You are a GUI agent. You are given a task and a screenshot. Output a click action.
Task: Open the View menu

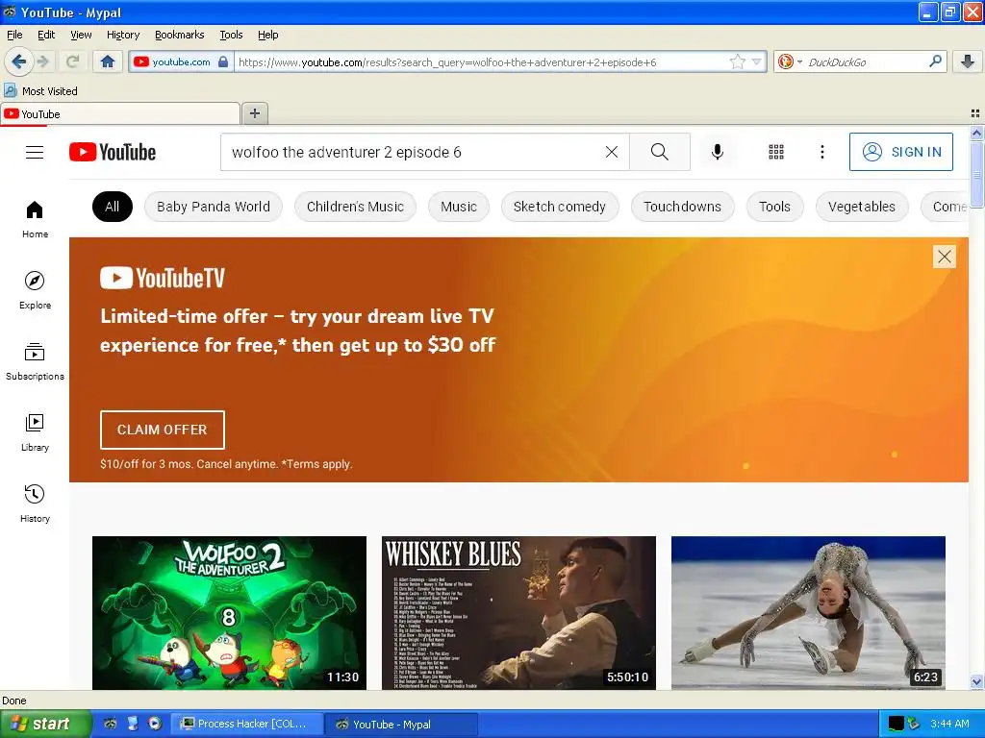(81, 35)
